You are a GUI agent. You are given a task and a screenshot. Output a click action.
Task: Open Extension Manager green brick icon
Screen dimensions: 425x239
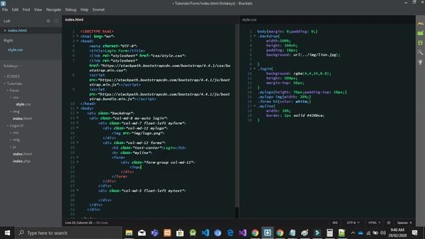[x=420, y=33]
